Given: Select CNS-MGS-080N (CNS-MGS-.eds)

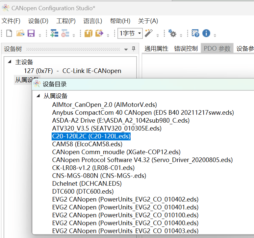Looking at the screenshot, I should click(99, 176).
